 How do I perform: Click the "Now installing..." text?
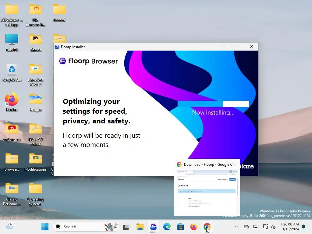(213, 113)
